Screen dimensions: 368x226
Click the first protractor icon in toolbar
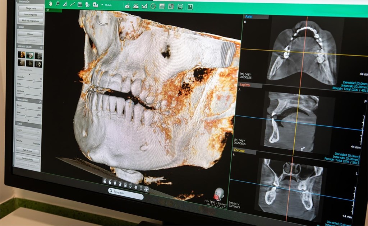point(127,6)
